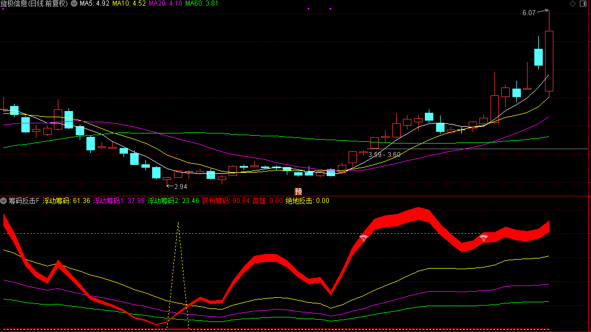Click the 2.94 low price label
The width and height of the screenshot is (591, 332).
tap(181, 187)
